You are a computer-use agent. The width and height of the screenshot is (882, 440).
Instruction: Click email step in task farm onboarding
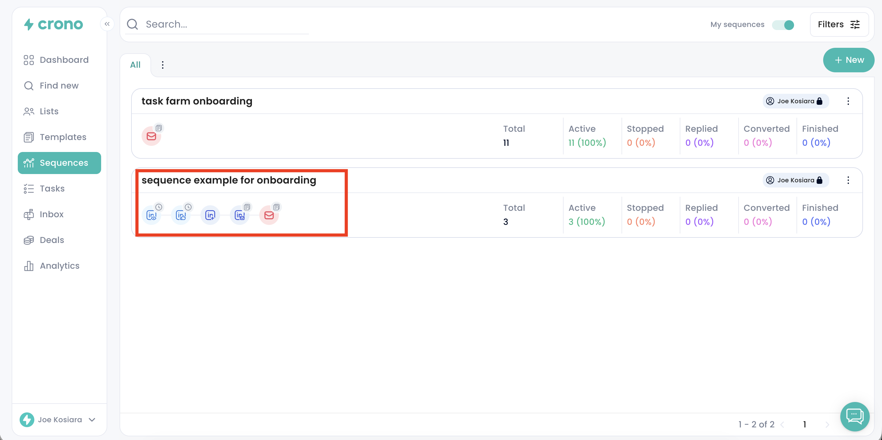tap(151, 136)
